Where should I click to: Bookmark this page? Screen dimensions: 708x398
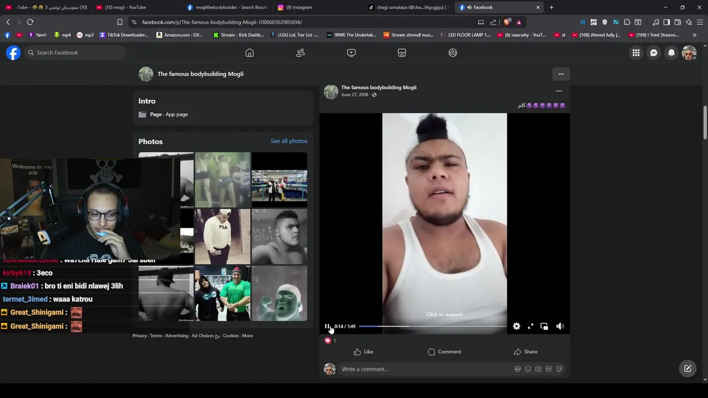(119, 22)
